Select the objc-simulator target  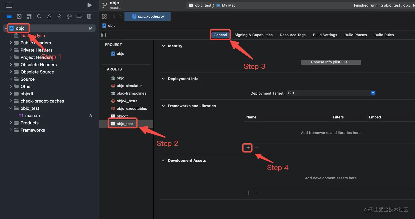[x=127, y=86]
